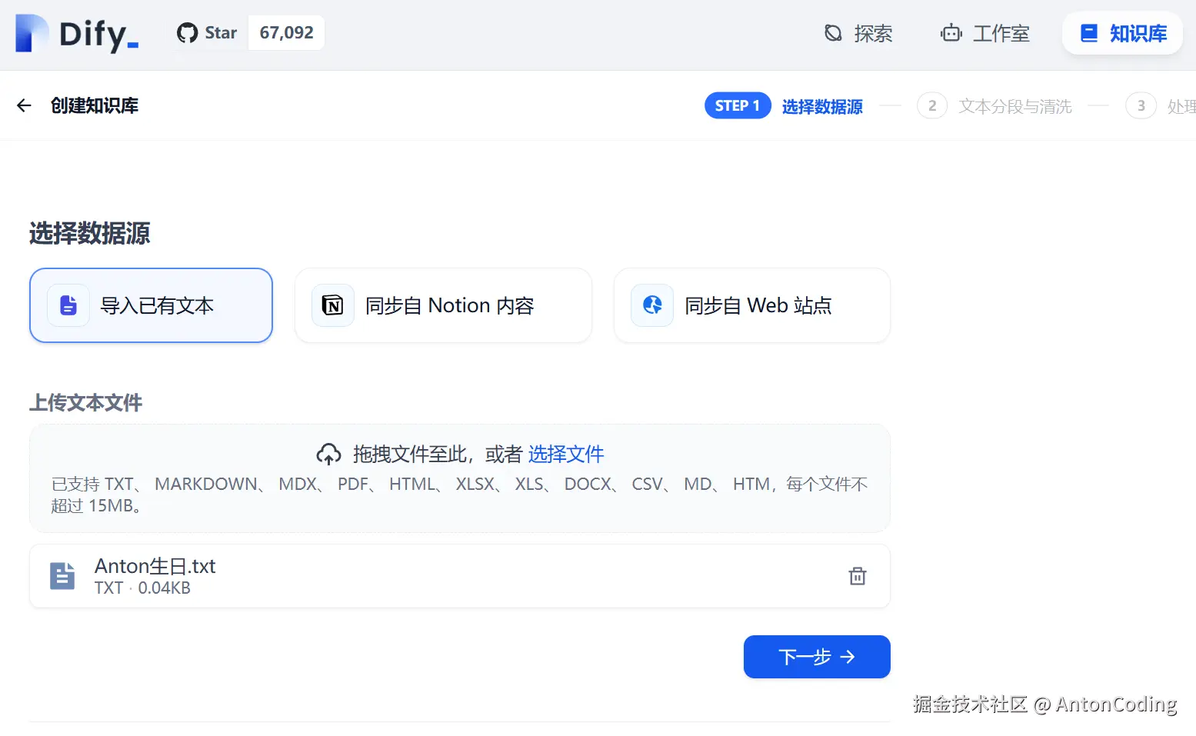Open the GitHub Star button
The image size is (1196, 736).
(208, 33)
